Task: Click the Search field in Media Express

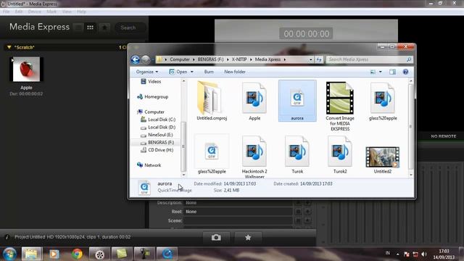Action: (130, 28)
